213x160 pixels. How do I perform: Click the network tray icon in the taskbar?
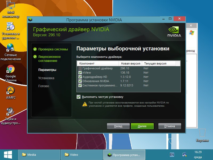[x=184, y=155]
